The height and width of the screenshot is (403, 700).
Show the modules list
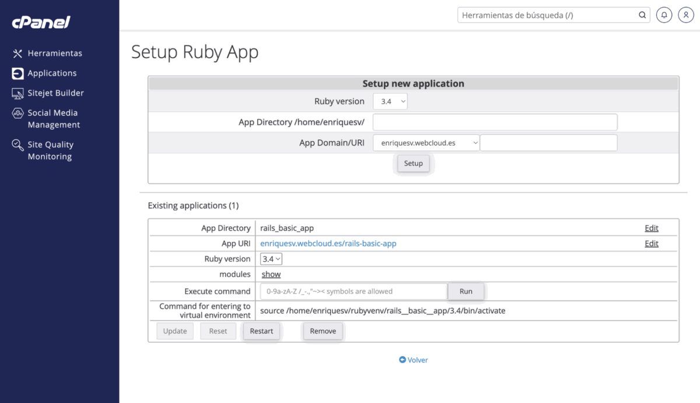(x=271, y=274)
